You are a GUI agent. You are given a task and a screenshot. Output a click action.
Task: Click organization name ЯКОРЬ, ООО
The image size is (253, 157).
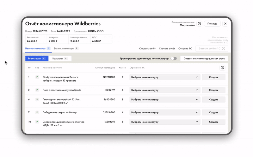point(96,31)
